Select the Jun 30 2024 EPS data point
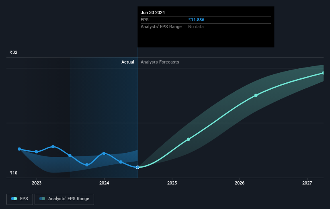The width and height of the screenshot is (330, 209). 137,167
